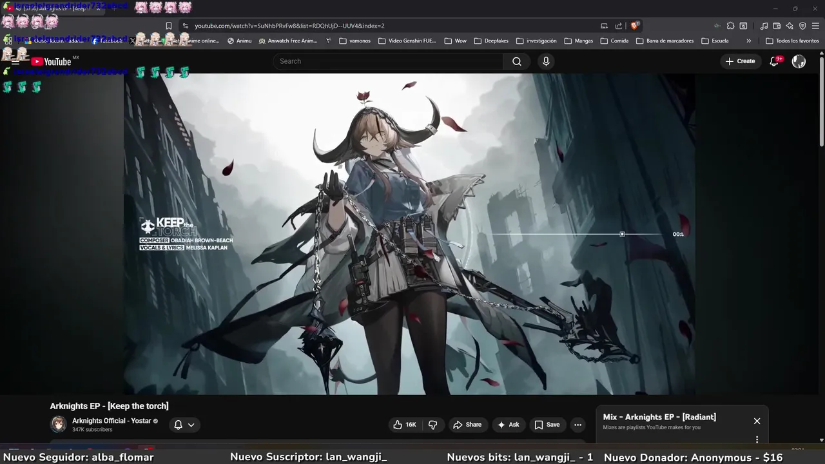Click the video player artwork
Screen dimensions: 825x464
[x=409, y=234]
